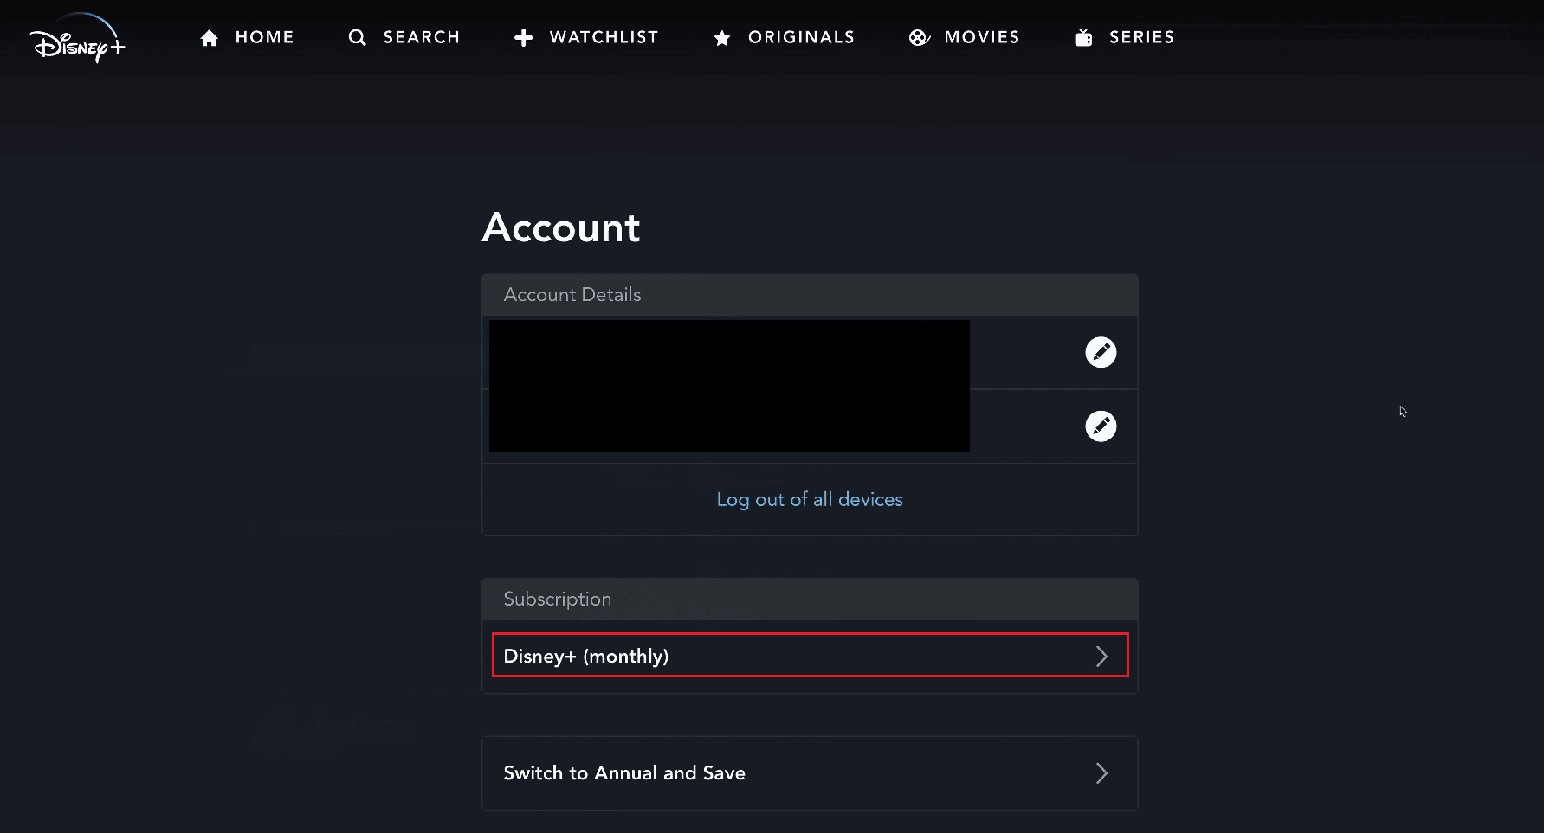Click the Home house icon
1544x833 pixels.
(209, 38)
